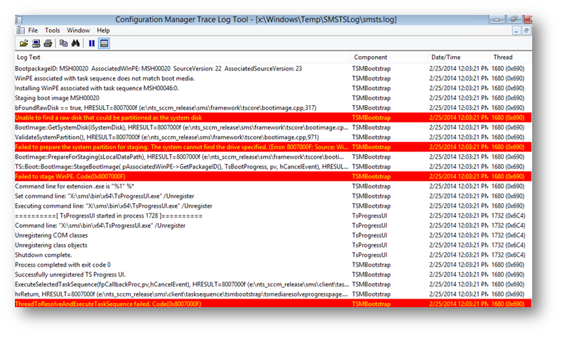Select 'Process completed with exit code 0' line
This screenshot has width=562, height=337.
[x=274, y=264]
